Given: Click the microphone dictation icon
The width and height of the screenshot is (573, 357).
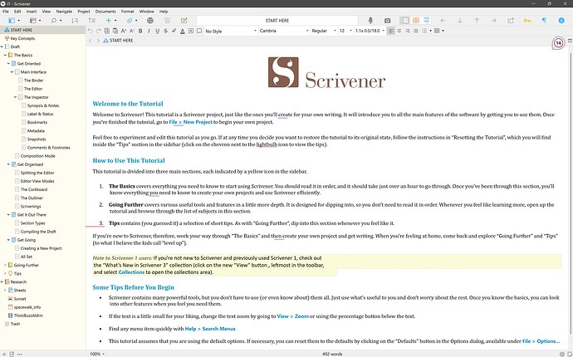Looking at the screenshot, I should point(370,21).
